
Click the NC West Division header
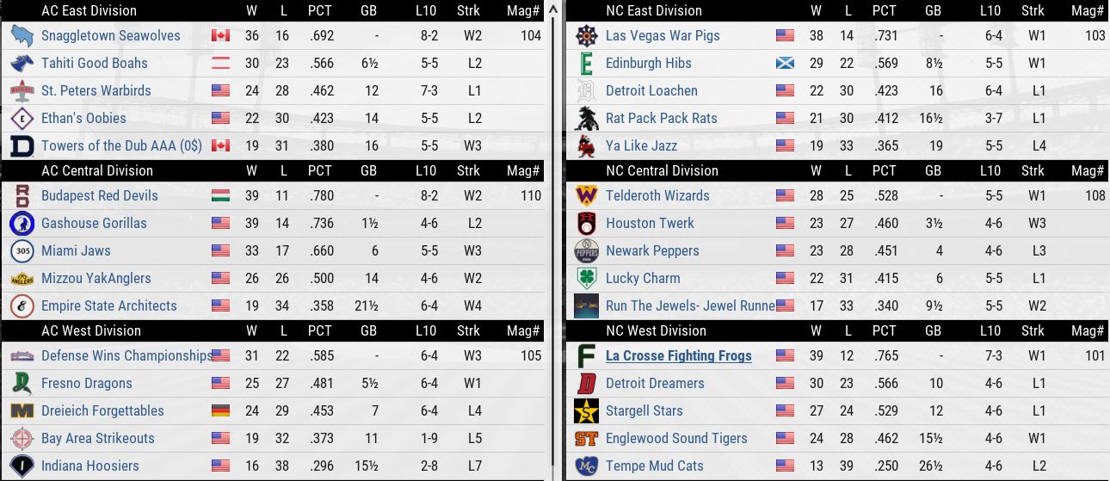point(656,330)
